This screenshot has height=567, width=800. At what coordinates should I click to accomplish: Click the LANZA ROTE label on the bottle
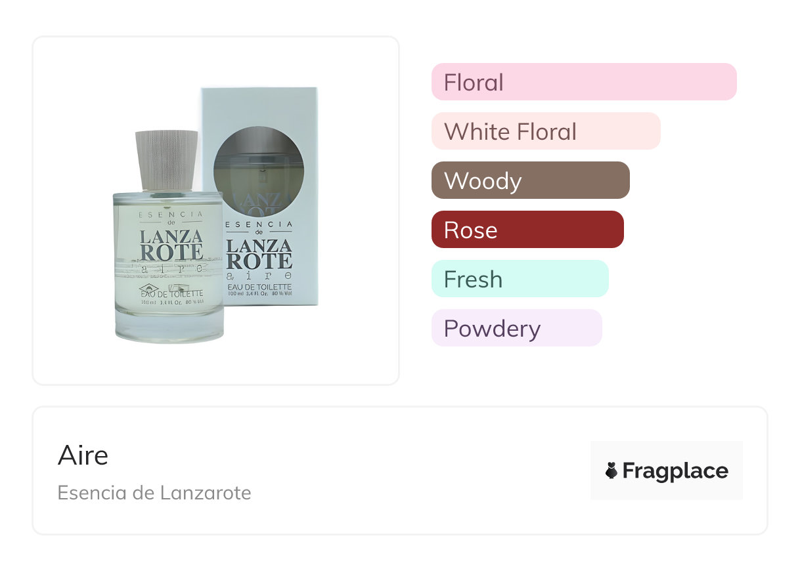click(x=171, y=244)
